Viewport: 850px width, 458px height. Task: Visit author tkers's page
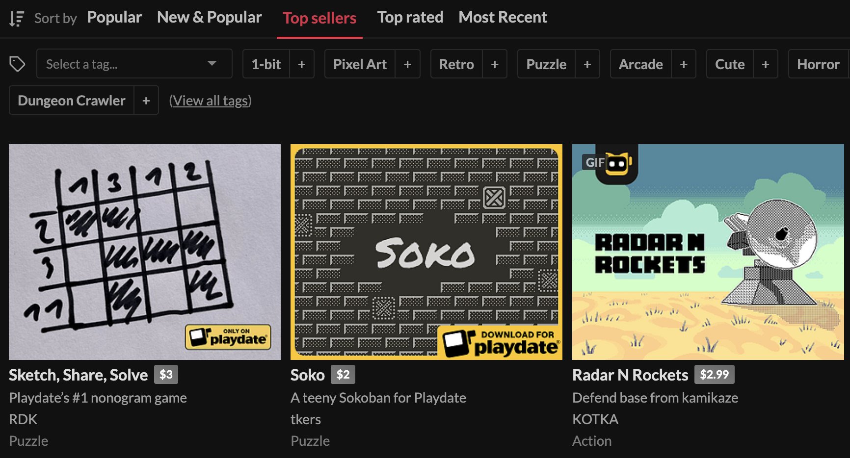(x=306, y=419)
